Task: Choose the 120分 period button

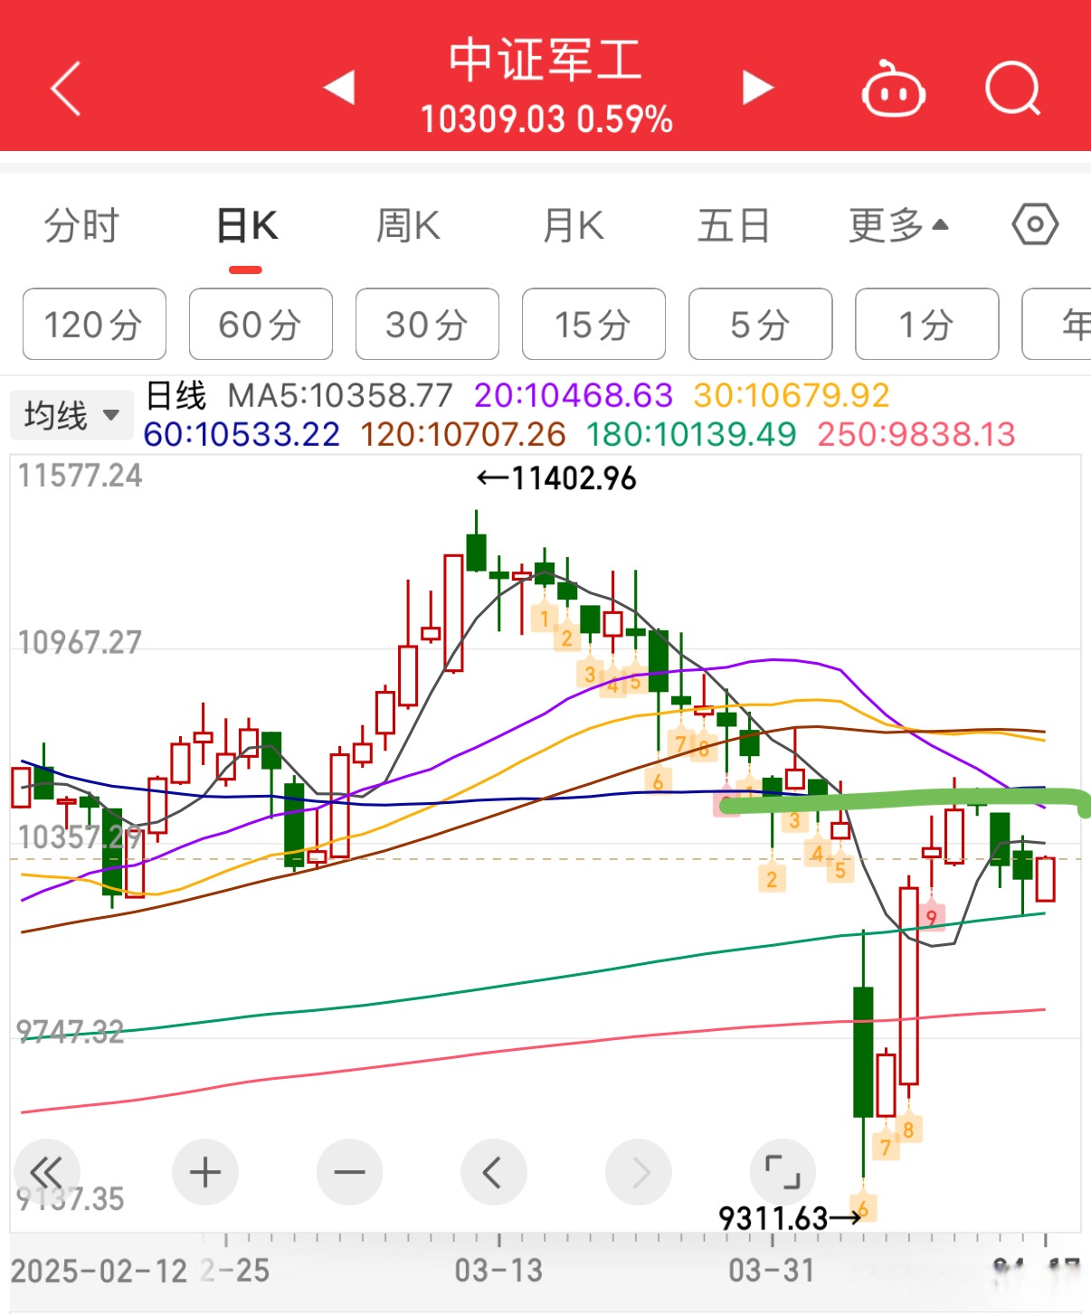Action: 94,325
